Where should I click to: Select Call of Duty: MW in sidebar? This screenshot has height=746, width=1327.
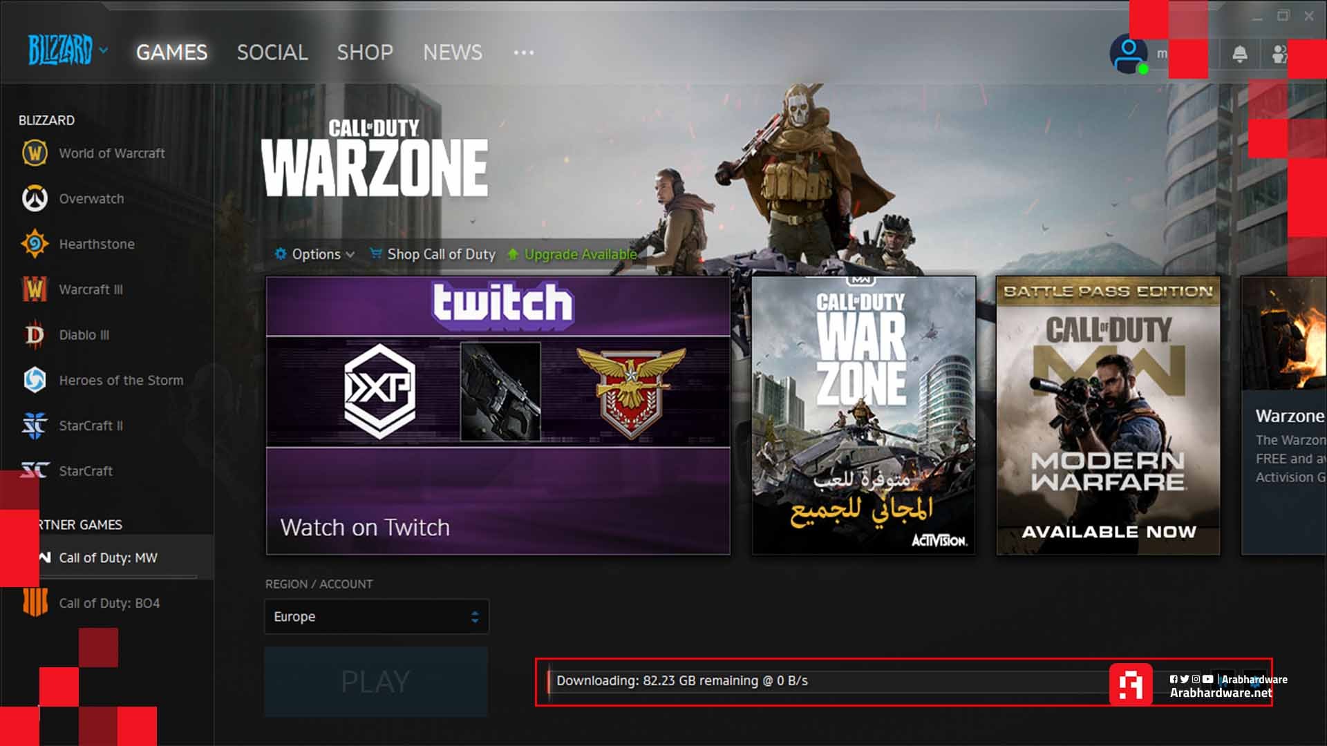pos(107,557)
